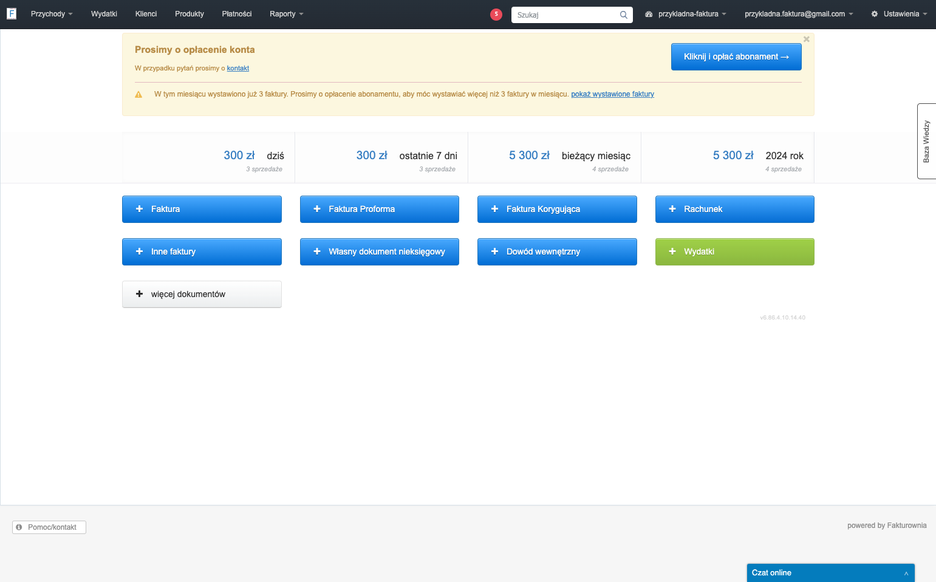Image resolution: width=936 pixels, height=582 pixels.
Task: Create Własny dokument nieksięgowy
Action: pyautogui.click(x=380, y=252)
